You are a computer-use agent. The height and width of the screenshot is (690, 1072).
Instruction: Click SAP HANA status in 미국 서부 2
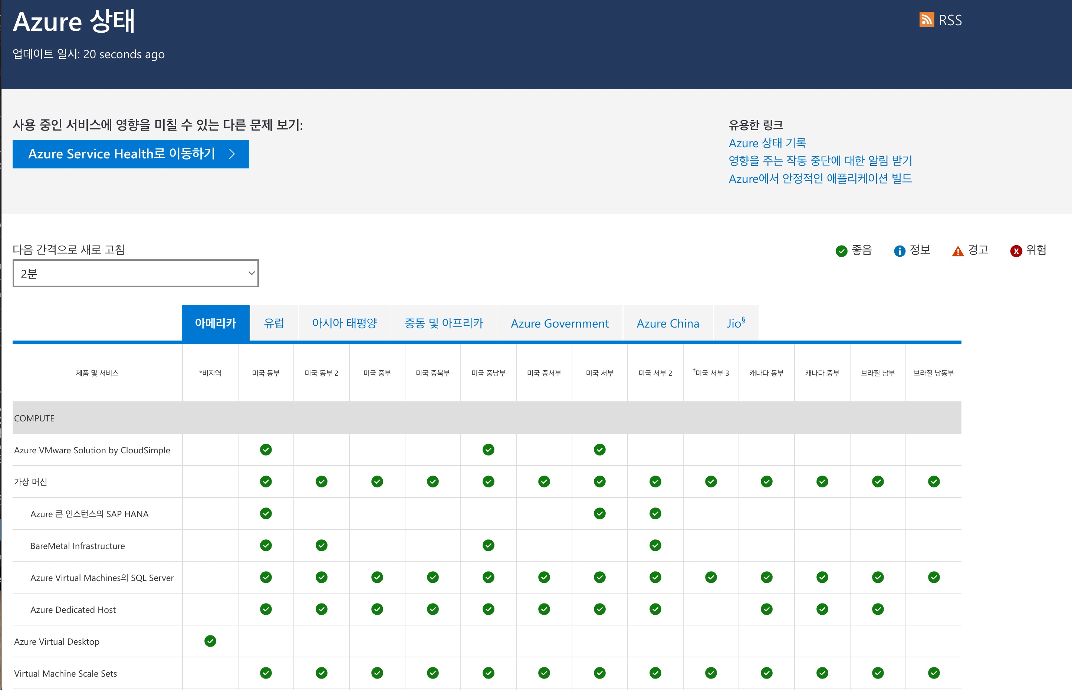(x=655, y=513)
